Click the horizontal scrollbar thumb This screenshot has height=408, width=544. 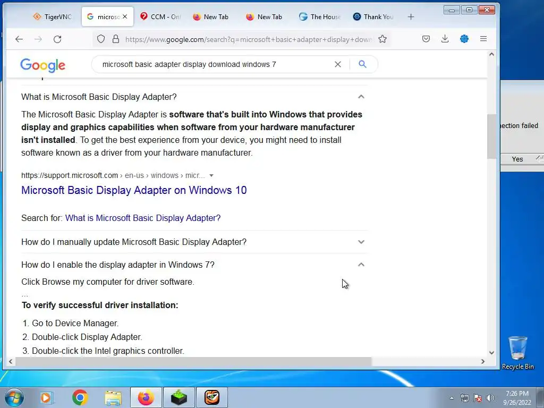(193, 361)
